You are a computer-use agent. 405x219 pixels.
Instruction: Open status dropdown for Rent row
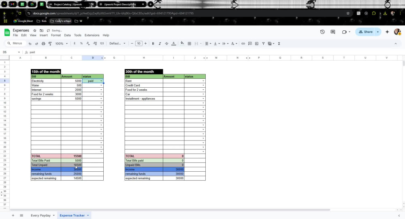pyautogui.click(x=203, y=81)
